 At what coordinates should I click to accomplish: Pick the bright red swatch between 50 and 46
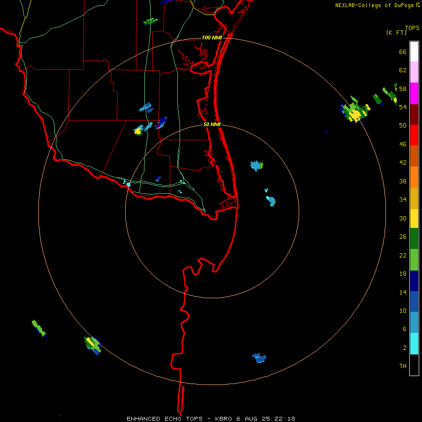[x=414, y=135]
